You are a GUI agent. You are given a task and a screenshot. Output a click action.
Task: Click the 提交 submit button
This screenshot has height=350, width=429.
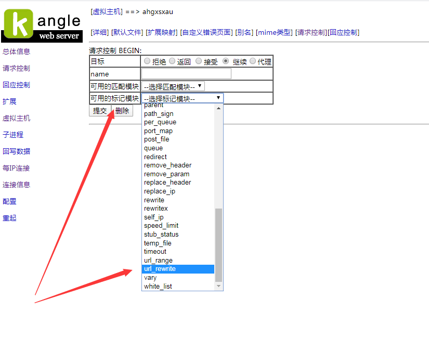click(x=100, y=111)
